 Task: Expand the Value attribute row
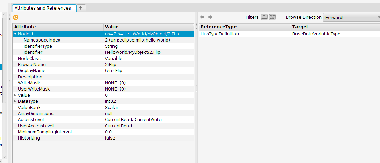click(15, 95)
